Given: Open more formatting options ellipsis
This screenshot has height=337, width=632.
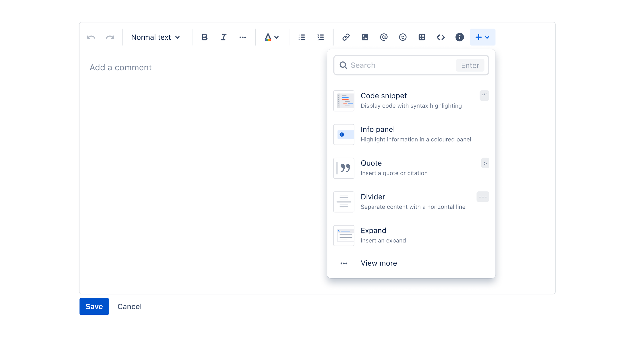Looking at the screenshot, I should coord(243,37).
